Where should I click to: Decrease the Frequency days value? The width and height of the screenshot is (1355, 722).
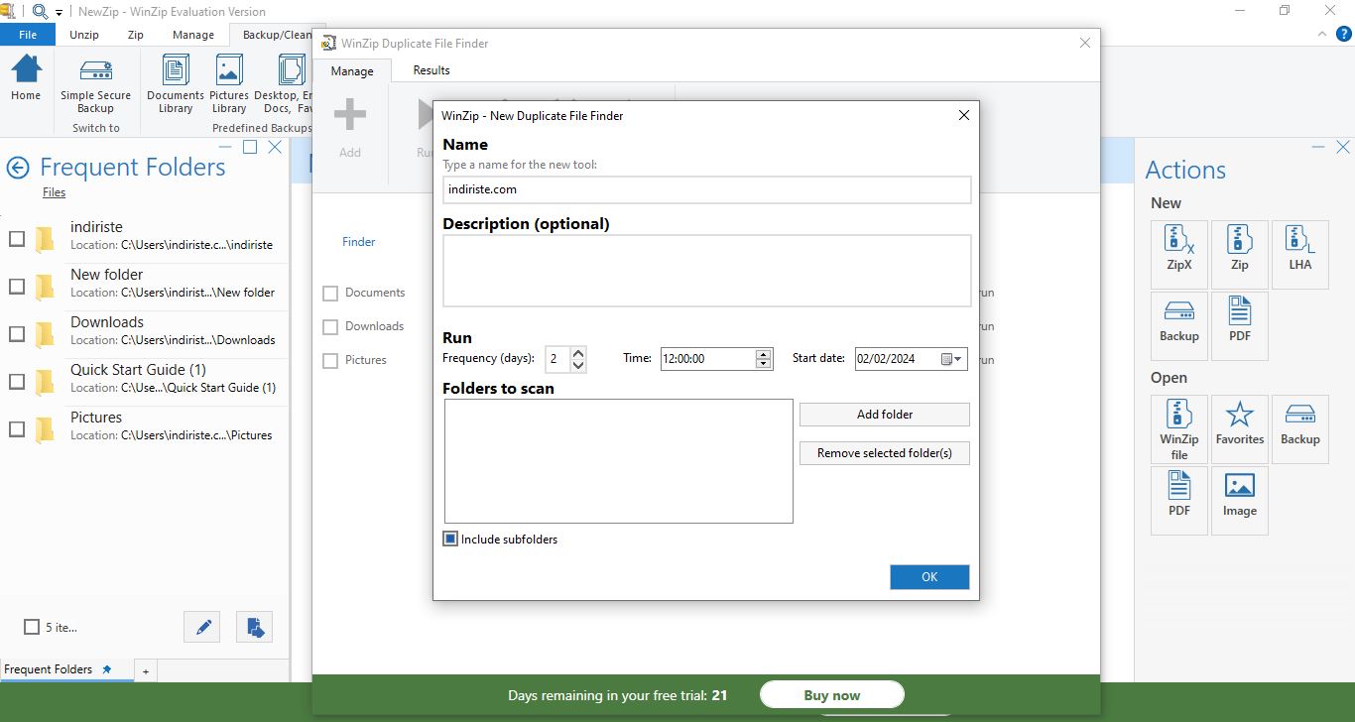(578, 365)
